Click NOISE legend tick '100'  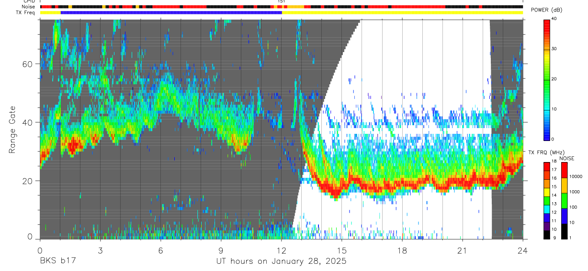click(x=573, y=207)
